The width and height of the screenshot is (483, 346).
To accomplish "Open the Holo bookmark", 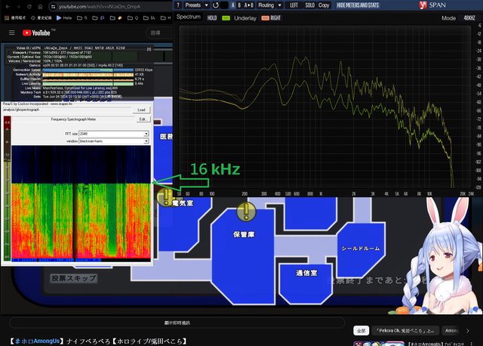I will [64, 18].
